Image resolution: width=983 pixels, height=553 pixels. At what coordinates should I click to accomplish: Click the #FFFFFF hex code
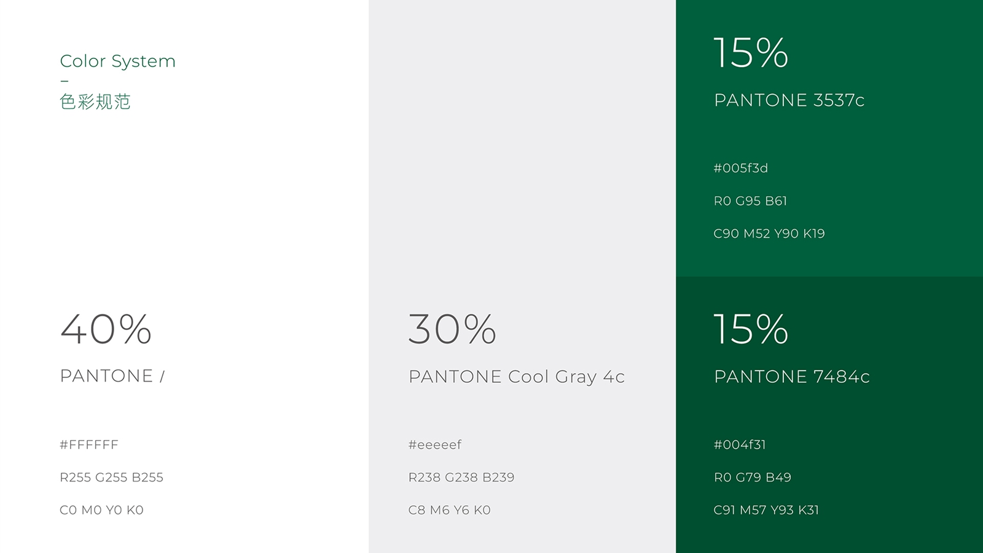tap(89, 445)
